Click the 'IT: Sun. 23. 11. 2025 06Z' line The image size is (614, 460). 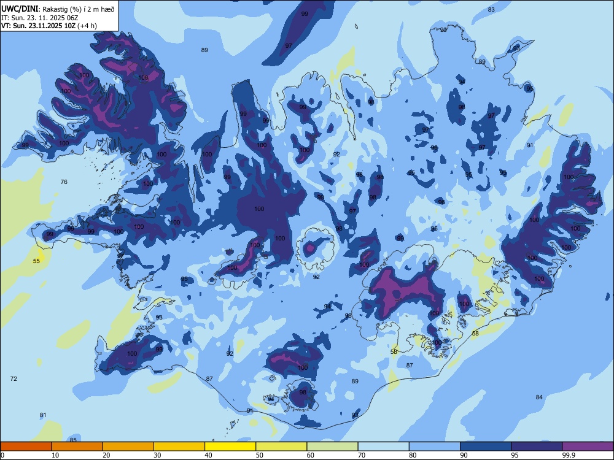pyautogui.click(x=39, y=18)
